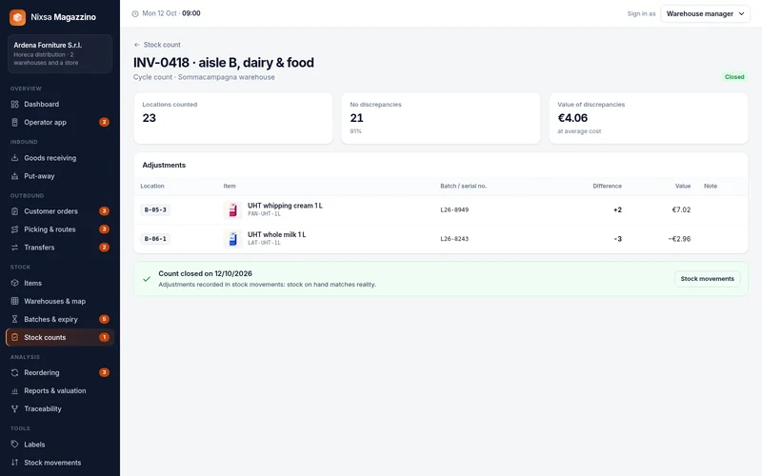762x476 pixels.
Task: Open Stock movements in the sidebar
Action: click(60, 463)
